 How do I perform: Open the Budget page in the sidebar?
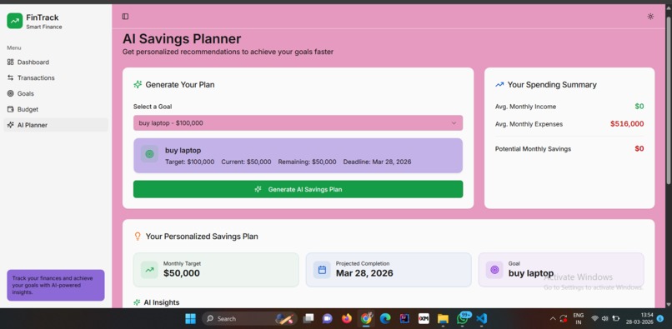point(56,109)
